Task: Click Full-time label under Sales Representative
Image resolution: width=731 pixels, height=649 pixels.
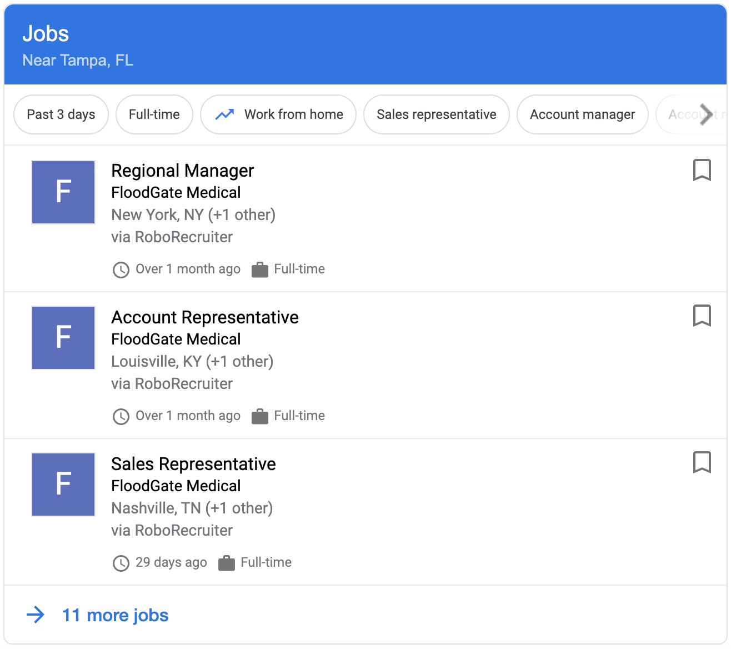Action: (266, 562)
